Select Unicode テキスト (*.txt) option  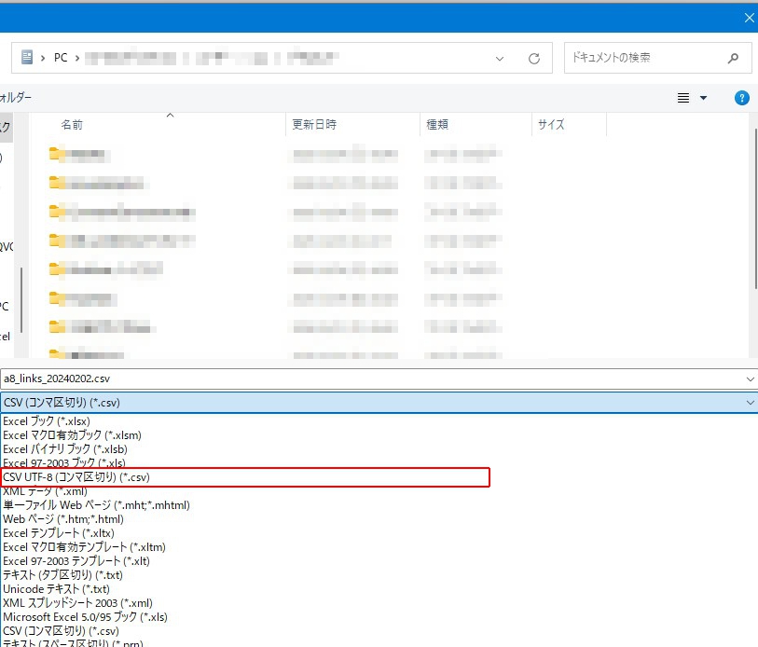[x=56, y=589]
